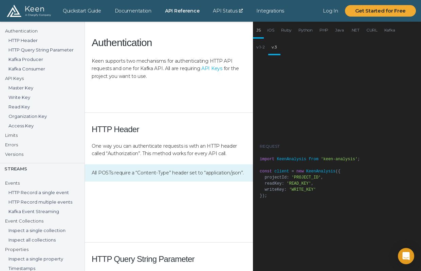
Task: Go to HTTP Record a single event
Action: (x=39, y=192)
